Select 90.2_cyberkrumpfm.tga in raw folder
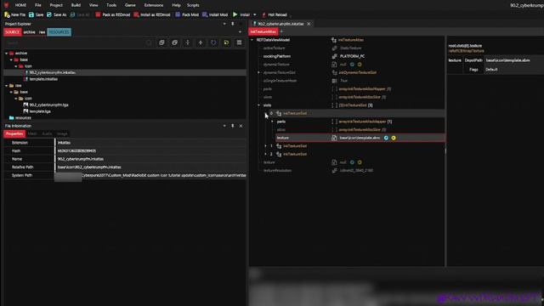This screenshot has height=306, width=544. tap(48, 105)
